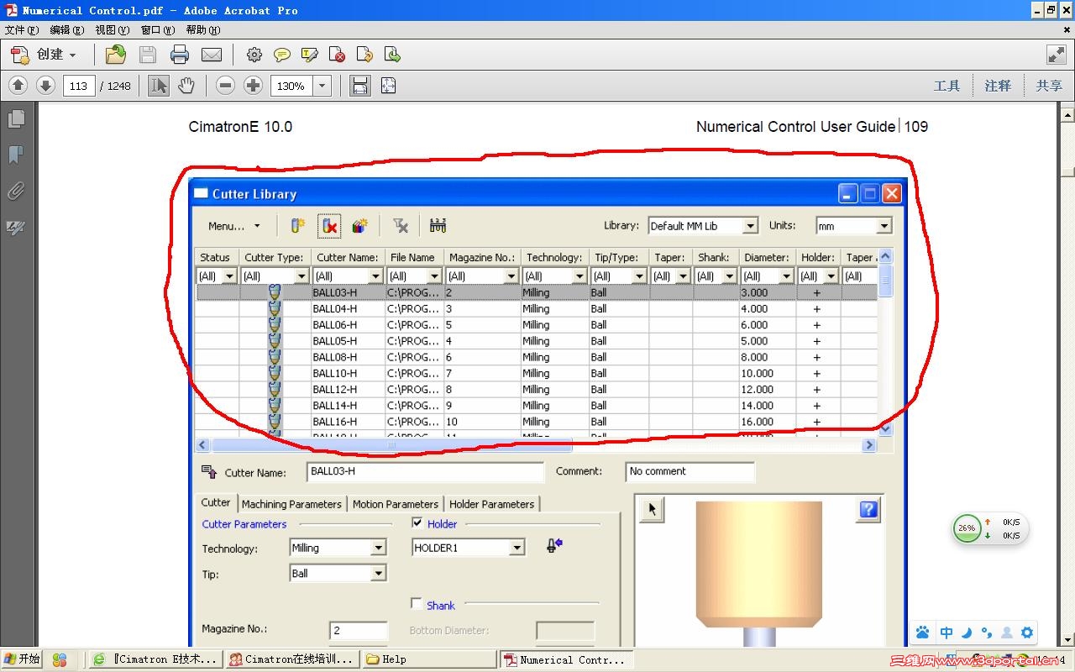Click the add sticky note icon
The width and height of the screenshot is (1075, 672).
[x=282, y=55]
